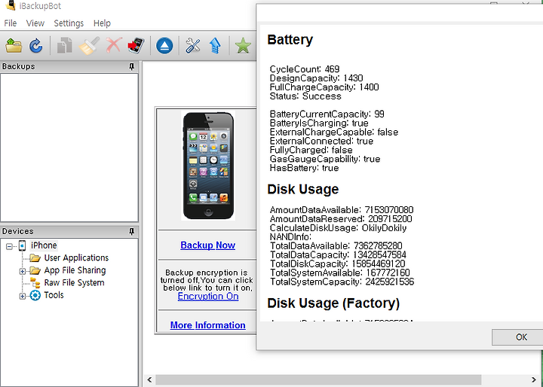Click the Raw File System icon
The image size is (543, 387).
tap(35, 283)
